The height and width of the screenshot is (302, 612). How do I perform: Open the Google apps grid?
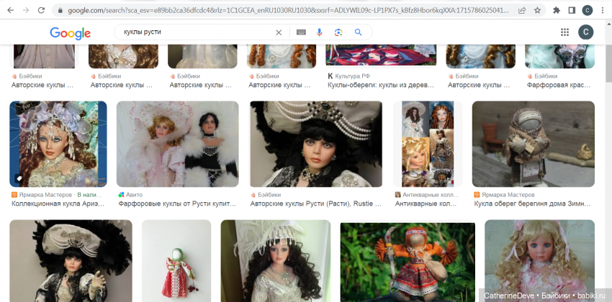pos(564,32)
